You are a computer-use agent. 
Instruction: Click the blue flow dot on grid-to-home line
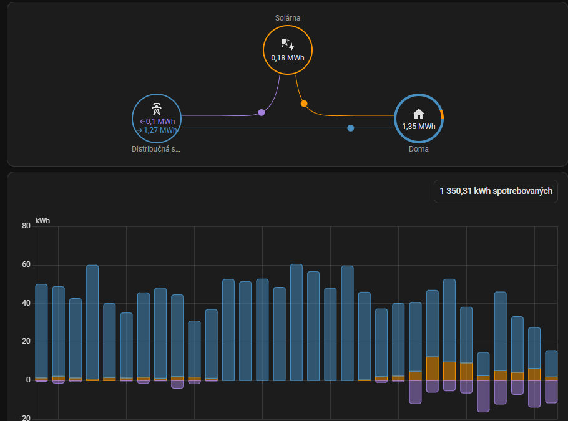[x=351, y=128]
